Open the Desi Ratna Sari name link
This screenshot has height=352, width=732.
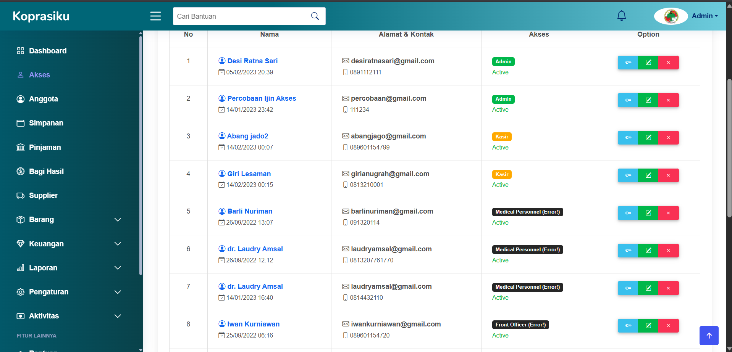pyautogui.click(x=252, y=61)
